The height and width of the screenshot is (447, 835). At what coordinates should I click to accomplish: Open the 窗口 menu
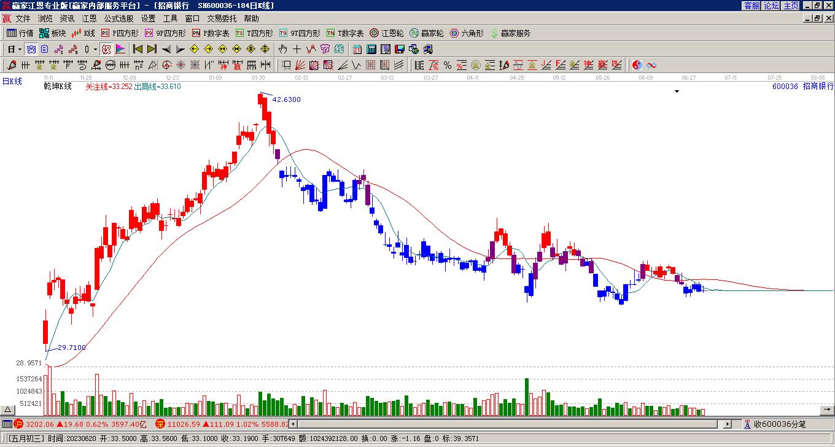tap(192, 18)
